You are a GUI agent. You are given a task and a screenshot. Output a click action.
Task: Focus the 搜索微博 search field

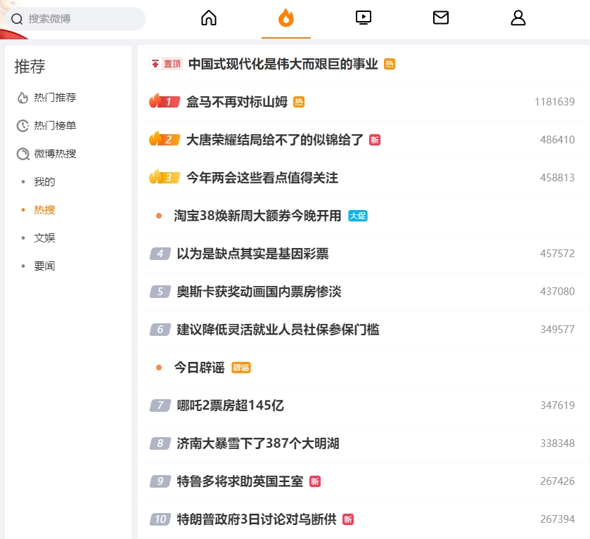pyautogui.click(x=75, y=19)
